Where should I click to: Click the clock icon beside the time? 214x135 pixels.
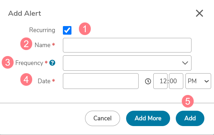[148, 81]
